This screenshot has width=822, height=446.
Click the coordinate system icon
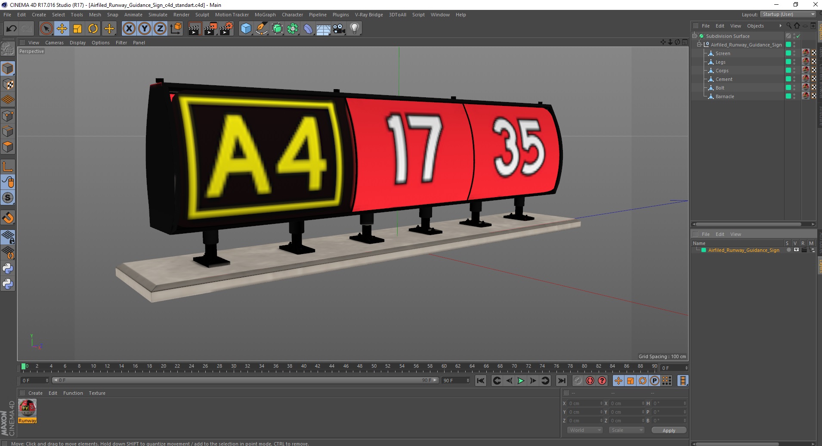(x=176, y=29)
